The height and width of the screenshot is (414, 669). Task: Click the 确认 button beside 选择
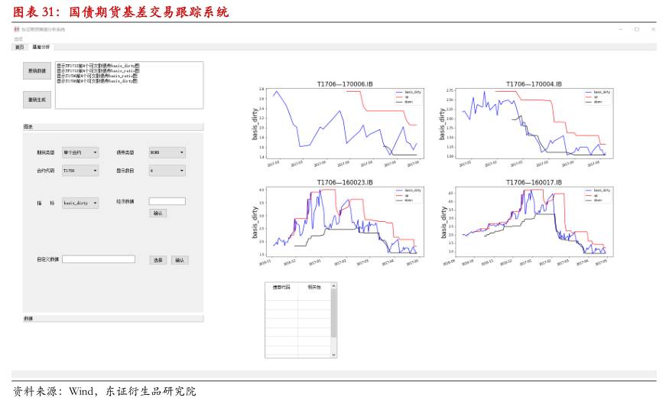tap(180, 260)
